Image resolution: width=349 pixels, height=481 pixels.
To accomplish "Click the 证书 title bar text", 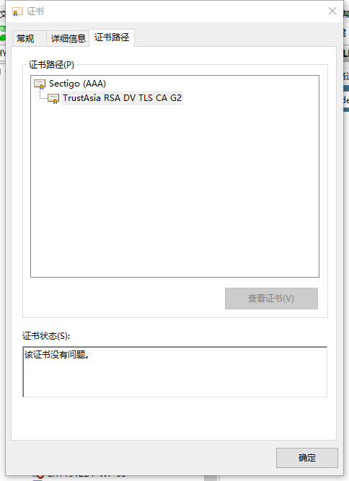I will (35, 12).
